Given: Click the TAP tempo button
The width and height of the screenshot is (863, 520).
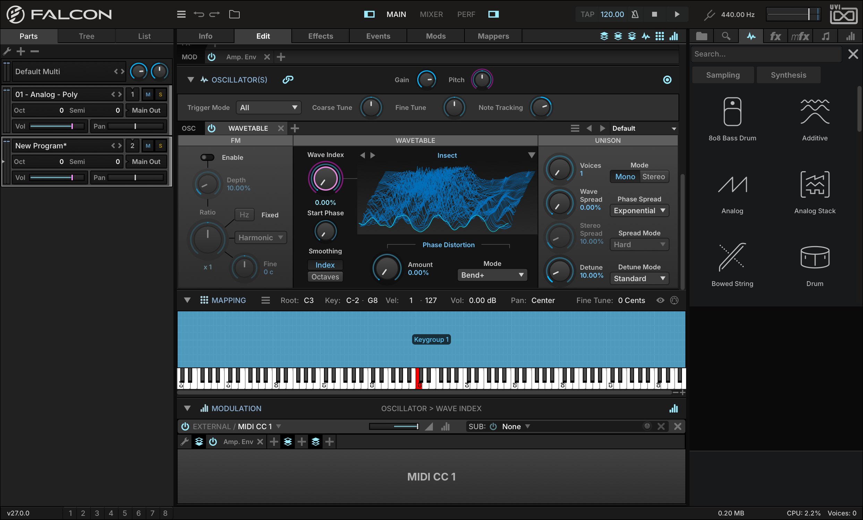Looking at the screenshot, I should coord(587,14).
